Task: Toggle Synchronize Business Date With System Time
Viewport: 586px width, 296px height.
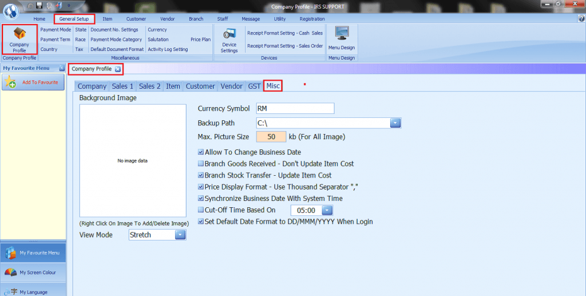Action: [201, 199]
